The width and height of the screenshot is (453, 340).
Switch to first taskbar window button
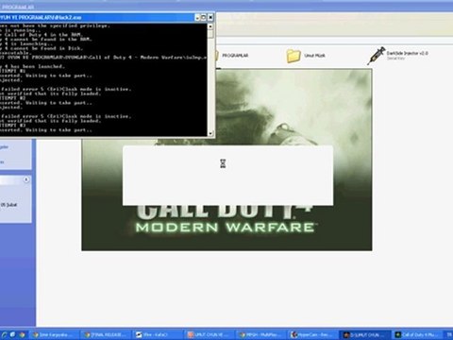[x=54, y=334]
